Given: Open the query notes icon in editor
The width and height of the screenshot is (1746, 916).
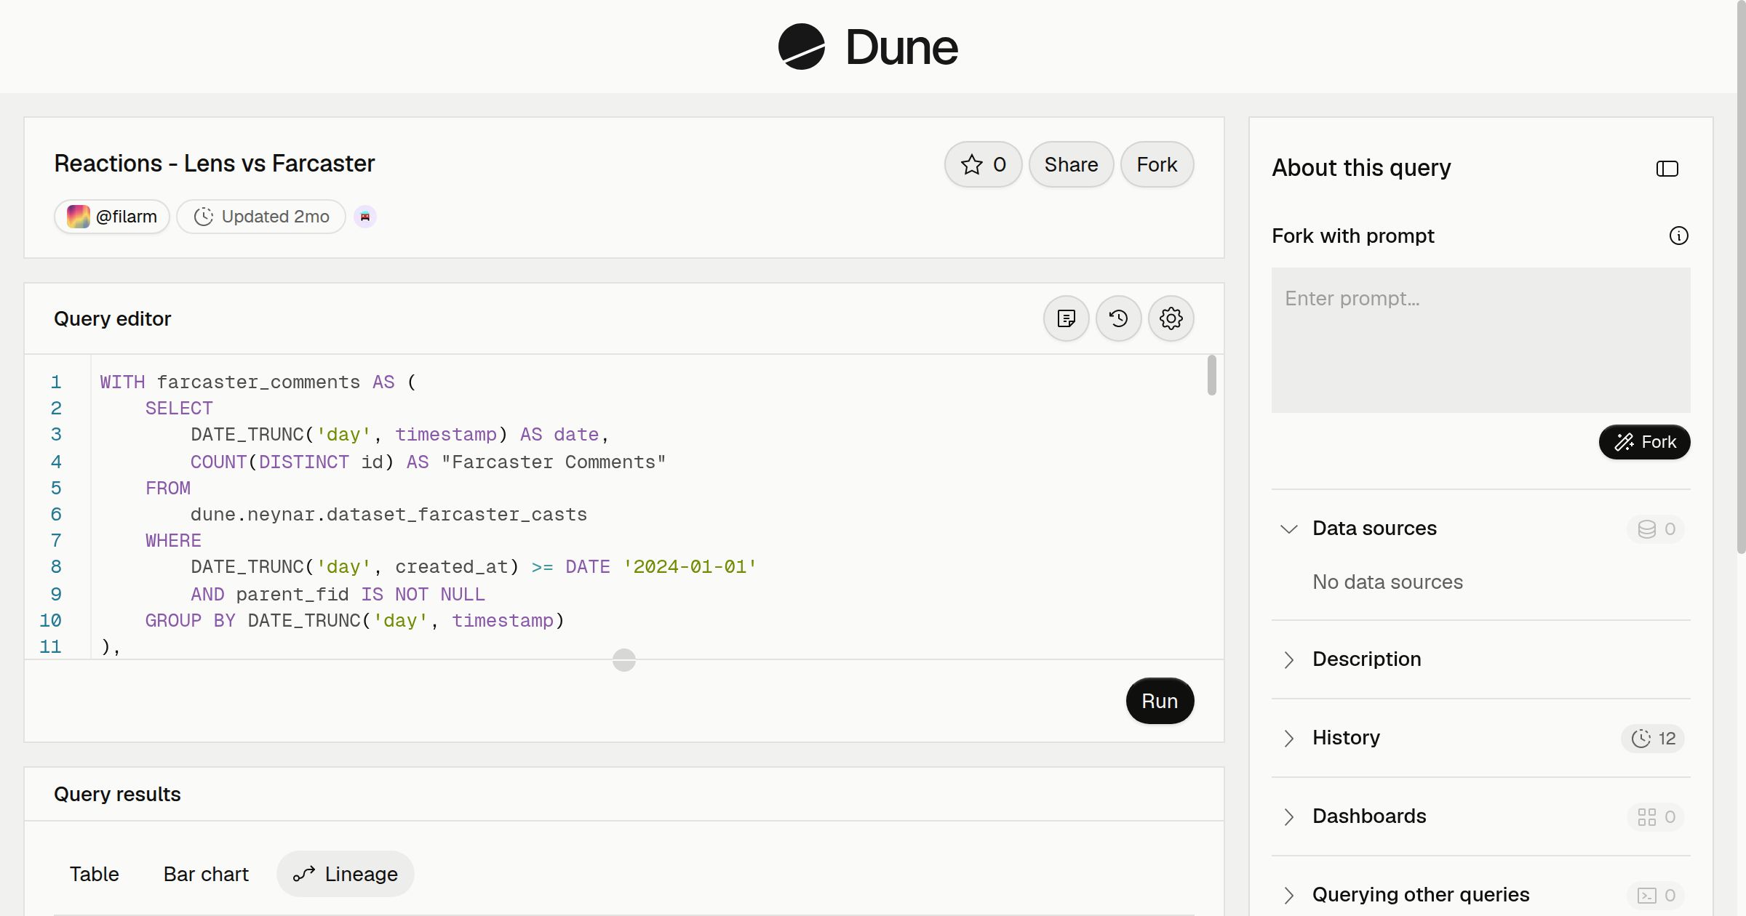Looking at the screenshot, I should tap(1067, 318).
